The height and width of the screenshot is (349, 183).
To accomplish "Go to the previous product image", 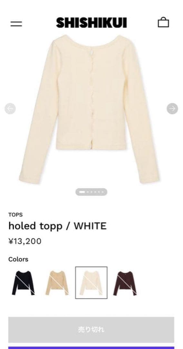I will 10,109.
